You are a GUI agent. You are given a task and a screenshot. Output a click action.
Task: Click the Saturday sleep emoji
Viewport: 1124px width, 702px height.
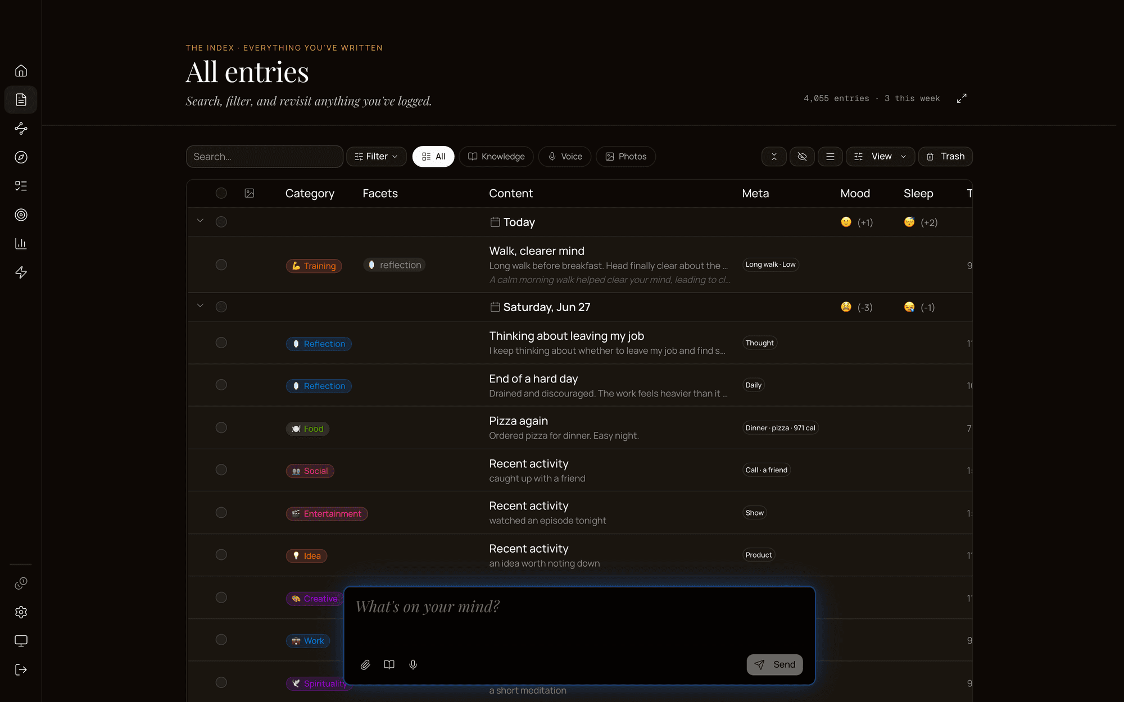[909, 307]
